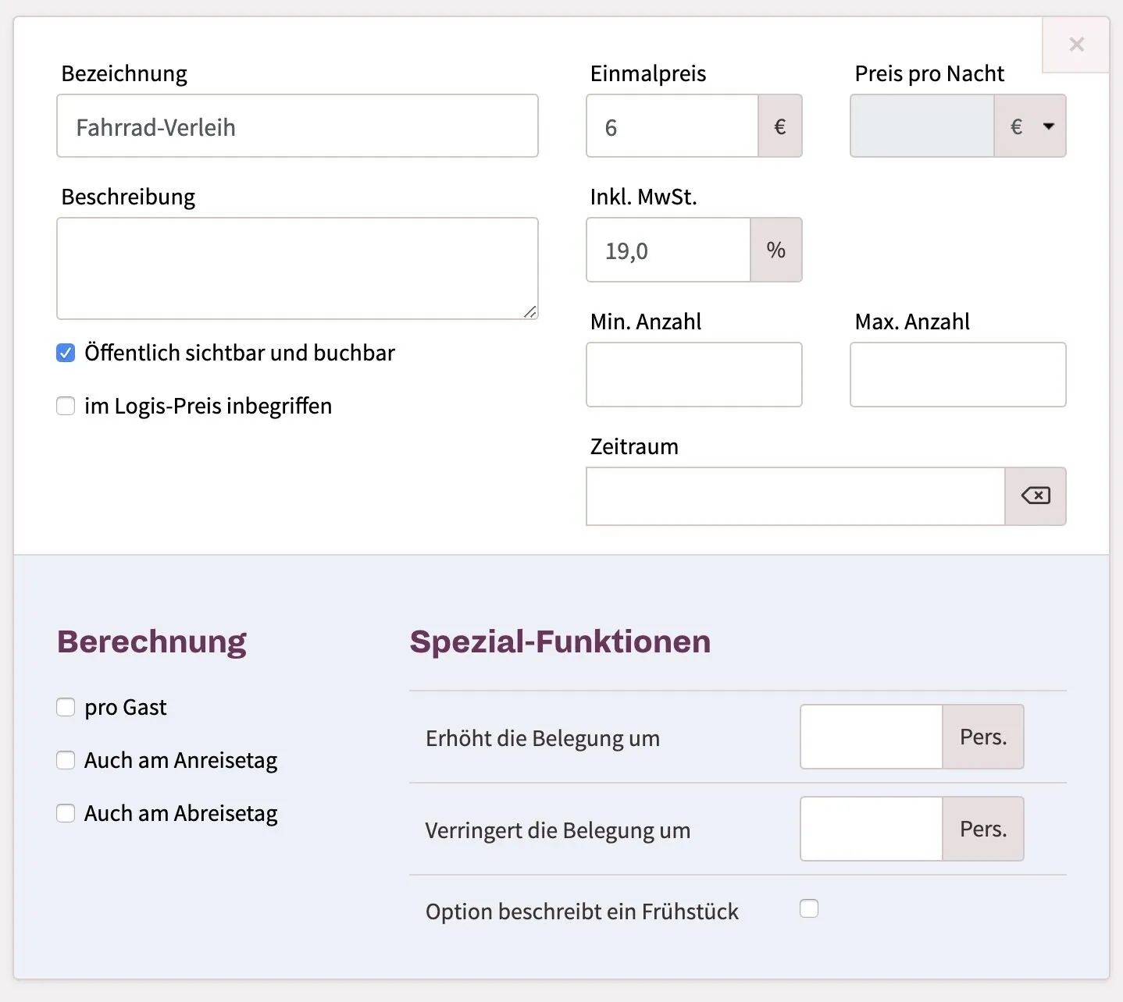This screenshot has width=1123, height=1002.
Task: Open the Preis pro Nacht currency dropdown
Action: (x=1030, y=126)
